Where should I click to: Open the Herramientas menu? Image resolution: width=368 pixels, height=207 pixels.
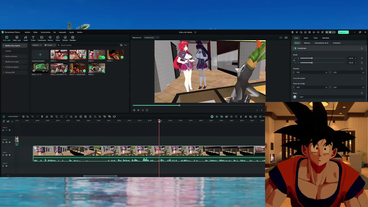(x=45, y=32)
